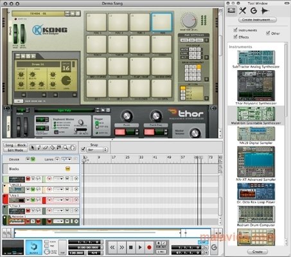The width and height of the screenshot is (291, 257).
Task: Enable record on Arp 1 lane
Action: 49,200
